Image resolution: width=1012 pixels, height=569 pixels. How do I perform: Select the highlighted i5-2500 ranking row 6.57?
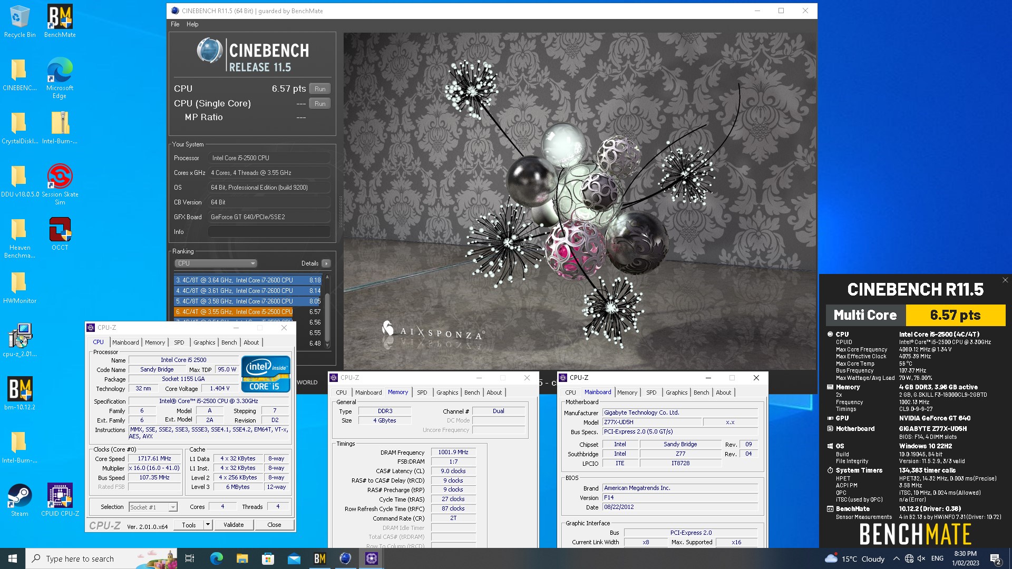pos(248,311)
